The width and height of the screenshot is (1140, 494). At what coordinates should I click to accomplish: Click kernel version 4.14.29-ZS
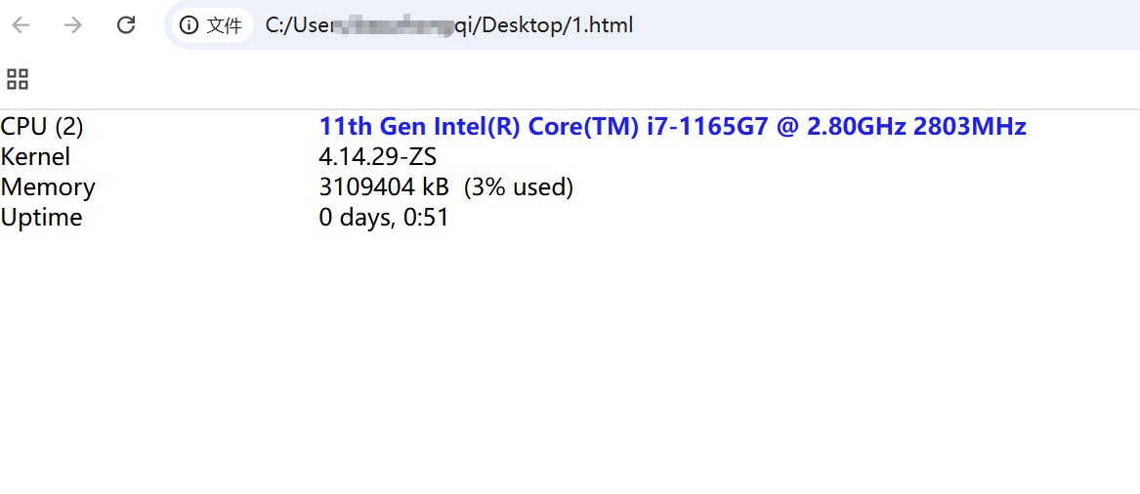tap(377, 157)
